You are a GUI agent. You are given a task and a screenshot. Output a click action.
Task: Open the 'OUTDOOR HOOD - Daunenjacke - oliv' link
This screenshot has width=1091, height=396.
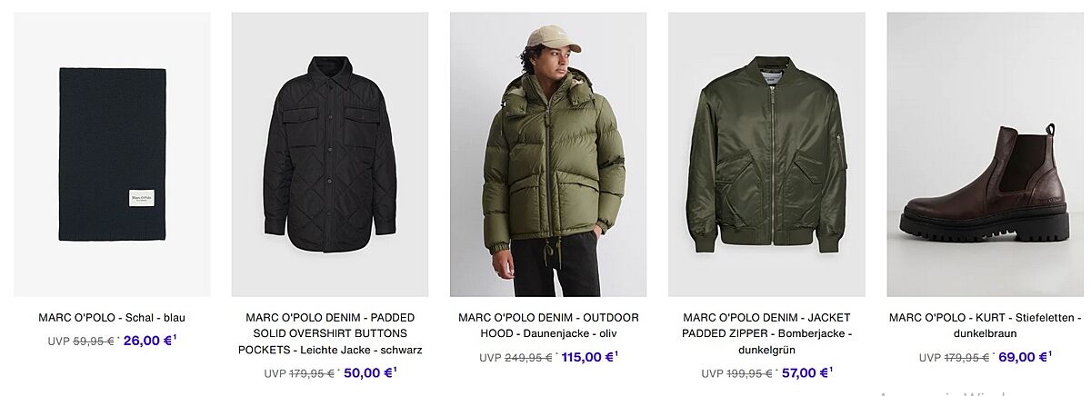[548, 325]
